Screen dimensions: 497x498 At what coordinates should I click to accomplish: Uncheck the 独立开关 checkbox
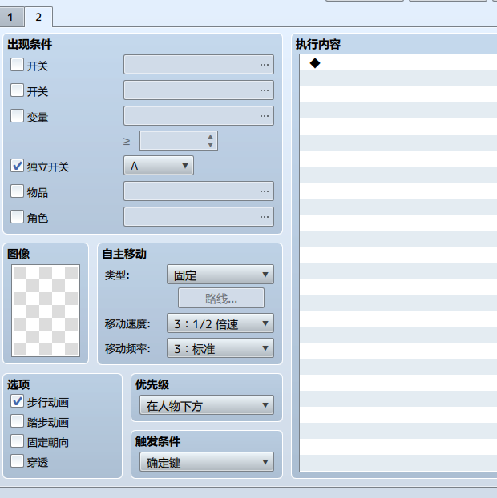tap(17, 166)
